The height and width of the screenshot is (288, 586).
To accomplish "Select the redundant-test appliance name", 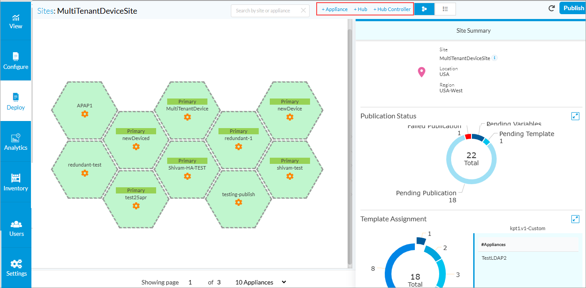I will pyautogui.click(x=85, y=165).
